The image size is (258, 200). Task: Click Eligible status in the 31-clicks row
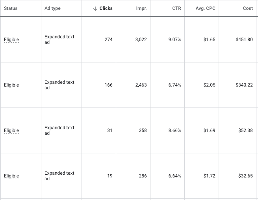pyautogui.click(x=11, y=130)
